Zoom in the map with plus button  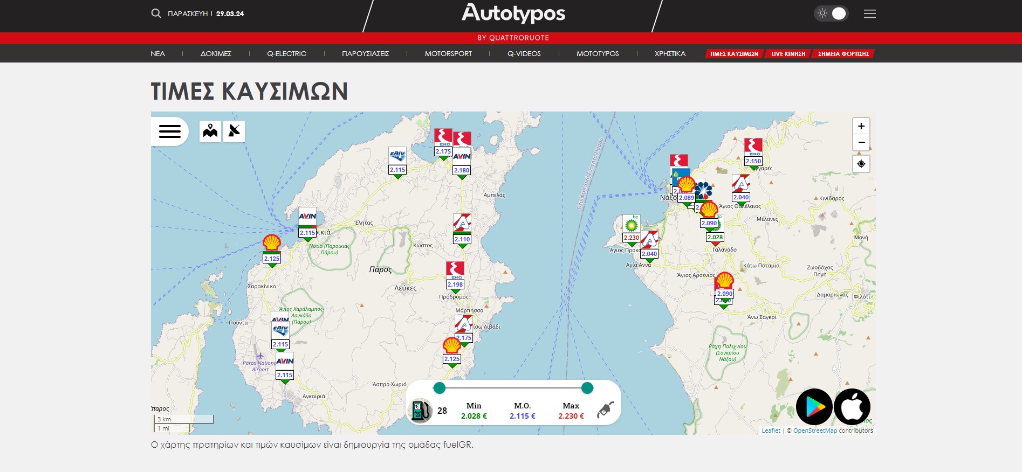[x=861, y=126]
